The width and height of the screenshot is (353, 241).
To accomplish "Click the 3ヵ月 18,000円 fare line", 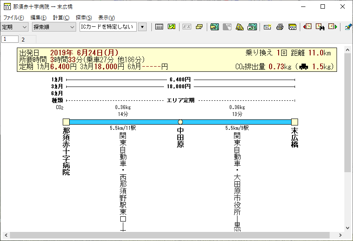I will (180, 87).
